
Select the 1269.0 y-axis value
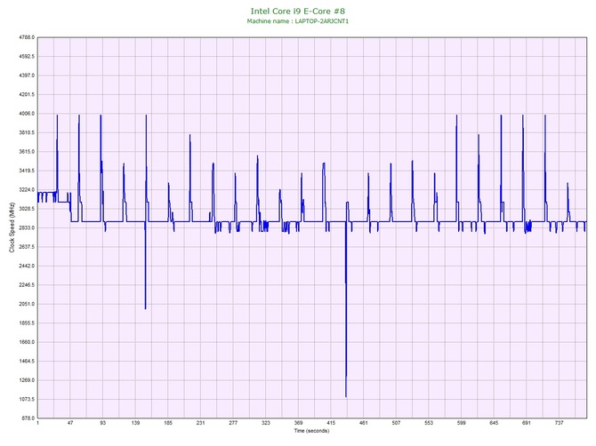(x=27, y=380)
